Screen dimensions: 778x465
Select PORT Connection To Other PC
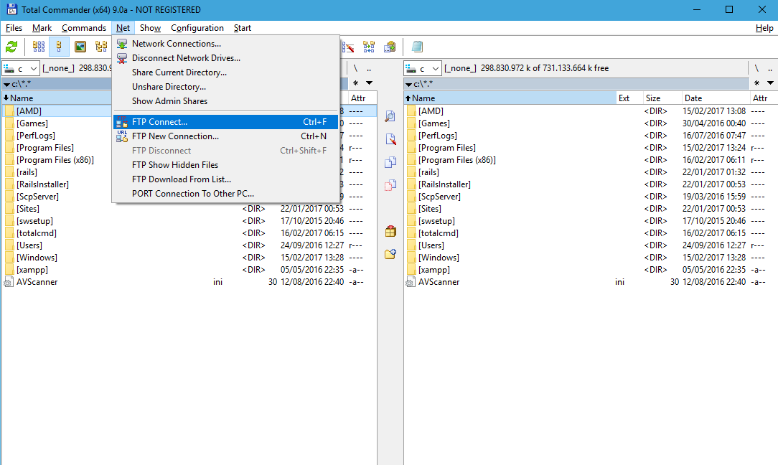click(226, 194)
